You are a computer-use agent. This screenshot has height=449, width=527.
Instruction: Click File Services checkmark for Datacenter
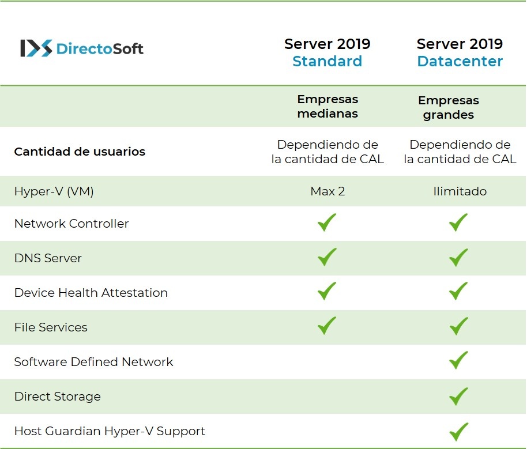(458, 326)
